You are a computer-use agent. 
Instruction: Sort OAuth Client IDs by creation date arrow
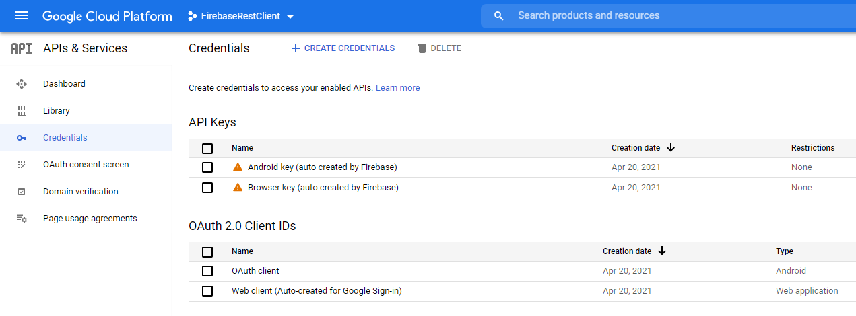(x=661, y=251)
